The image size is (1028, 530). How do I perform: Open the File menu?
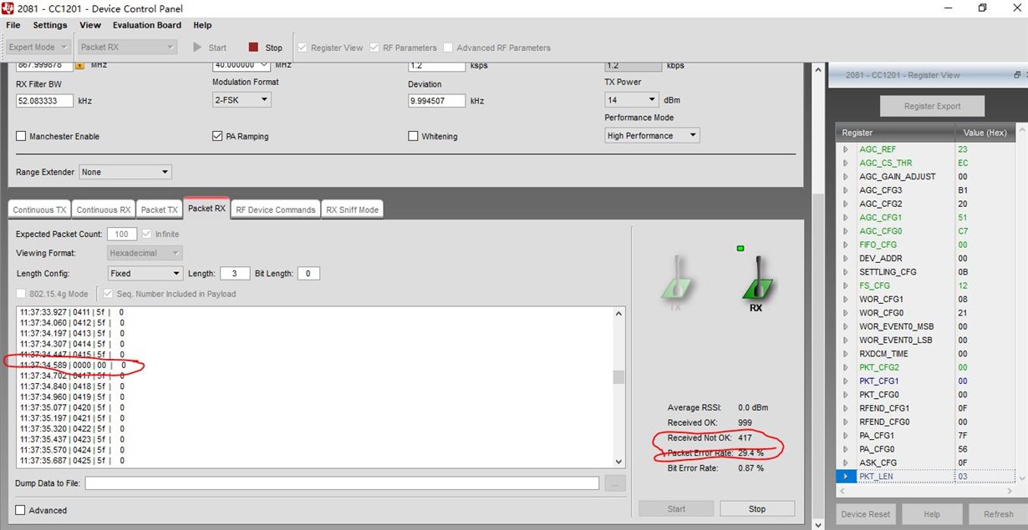[13, 25]
